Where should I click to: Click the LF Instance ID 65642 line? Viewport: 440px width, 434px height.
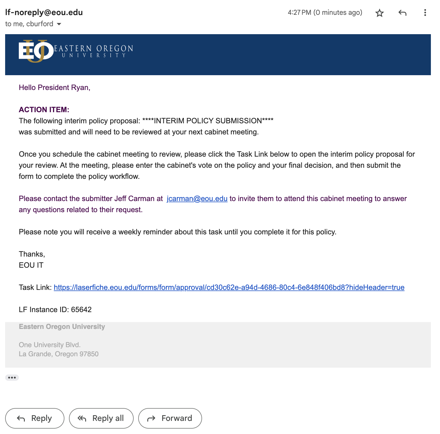point(55,310)
